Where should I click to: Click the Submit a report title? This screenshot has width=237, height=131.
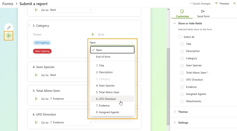(x=33, y=4)
